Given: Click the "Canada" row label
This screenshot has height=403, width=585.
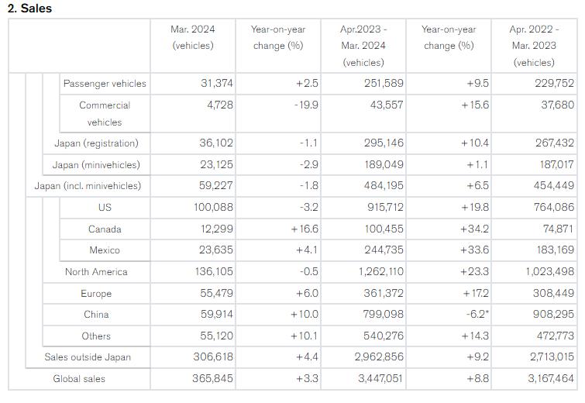Looking at the screenshot, I should click(x=105, y=229).
